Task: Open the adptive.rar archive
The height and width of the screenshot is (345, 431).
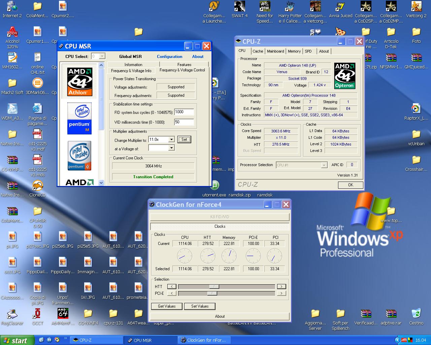Action: click(x=391, y=317)
